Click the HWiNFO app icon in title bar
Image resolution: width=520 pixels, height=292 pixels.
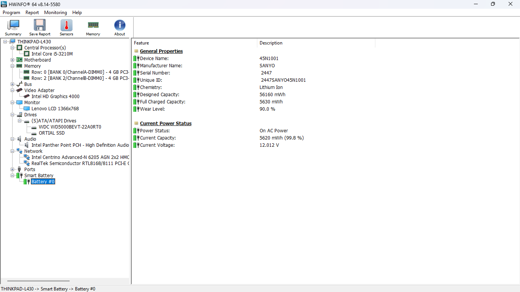4,4
